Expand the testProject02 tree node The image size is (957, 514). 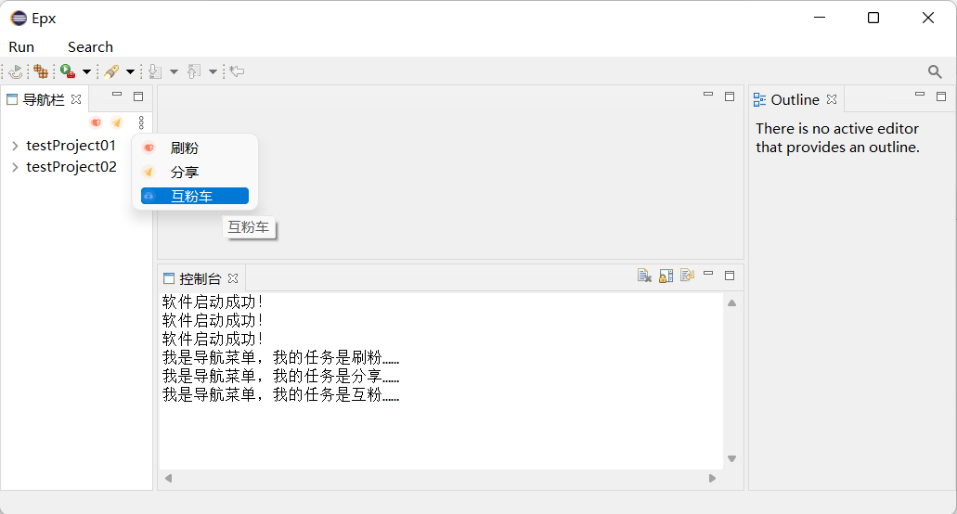[x=15, y=167]
